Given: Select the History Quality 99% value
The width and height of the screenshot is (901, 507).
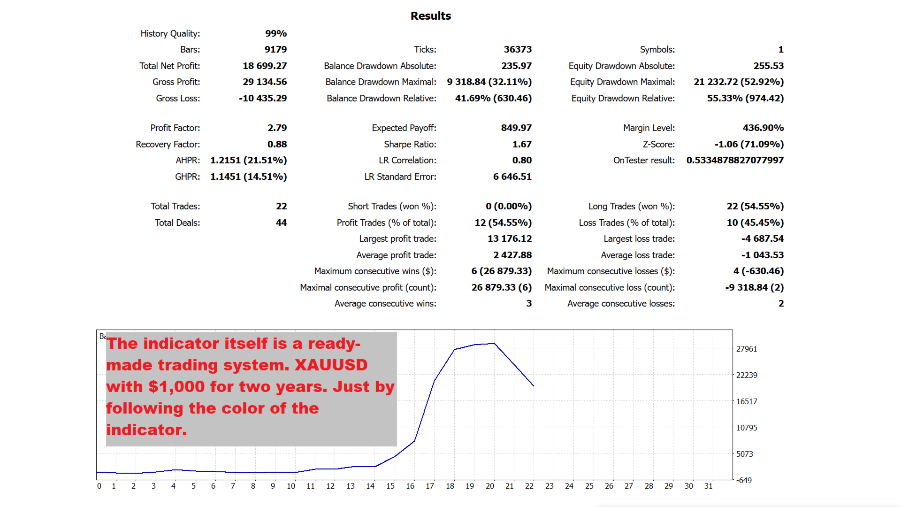Looking at the screenshot, I should click(276, 33).
